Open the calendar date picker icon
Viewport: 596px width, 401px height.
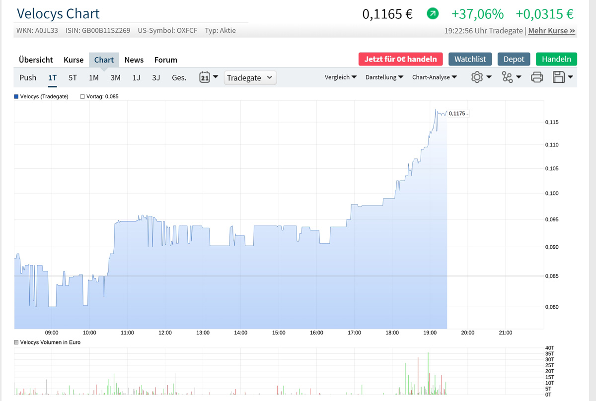pos(204,77)
